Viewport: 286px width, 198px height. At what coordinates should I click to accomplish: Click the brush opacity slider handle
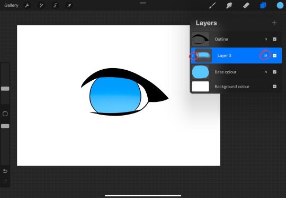pyautogui.click(x=5, y=126)
